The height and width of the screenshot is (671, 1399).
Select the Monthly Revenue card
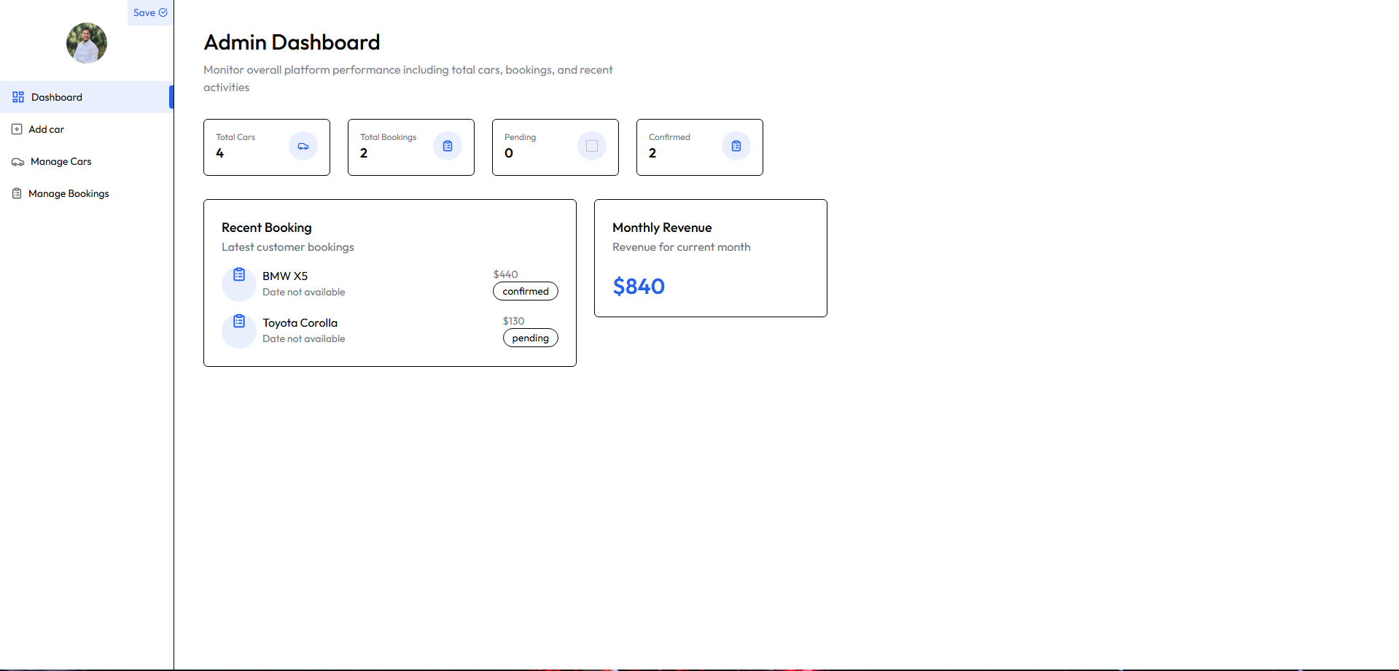tap(710, 257)
